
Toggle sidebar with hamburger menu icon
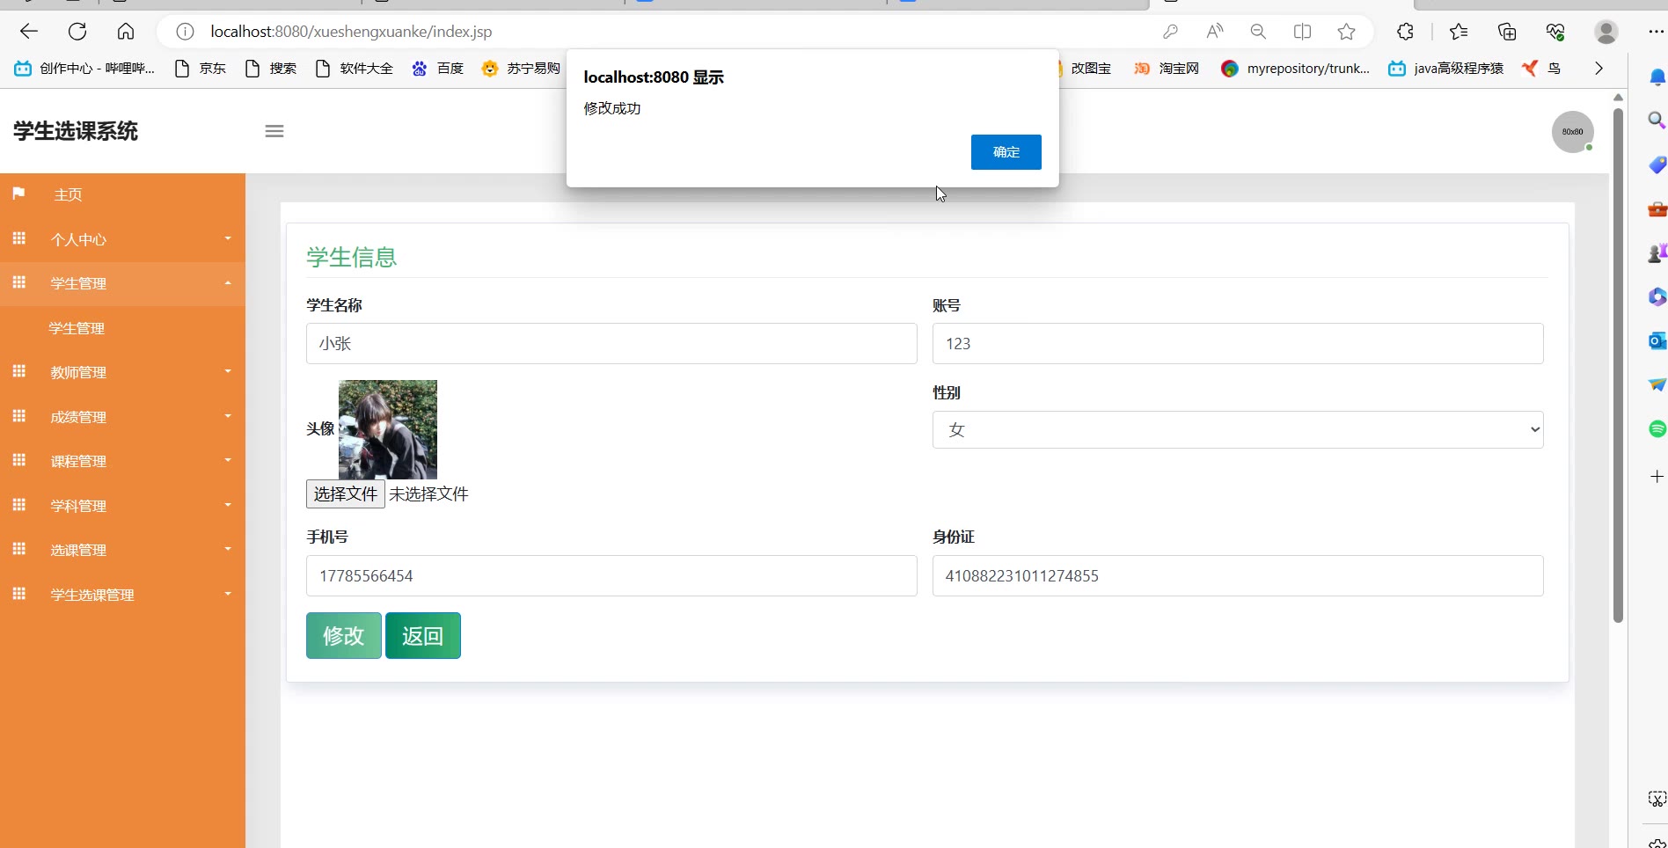tap(274, 131)
